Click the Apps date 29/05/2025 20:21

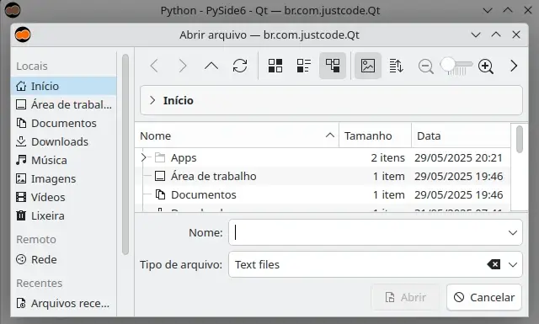pyautogui.click(x=458, y=157)
